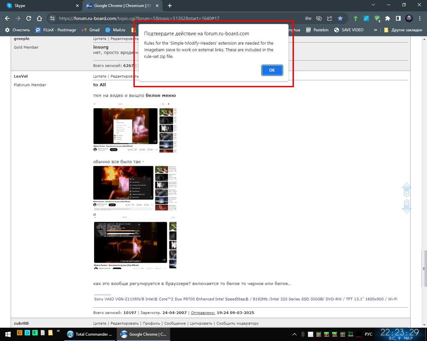Click the share page icon in address bar
Viewport: 427px width, 341px height.
(x=329, y=18)
